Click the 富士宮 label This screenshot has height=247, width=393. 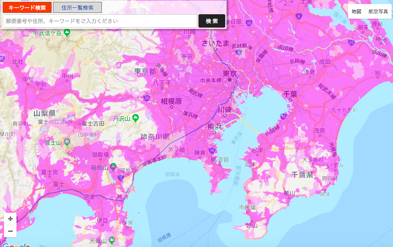click(50, 172)
